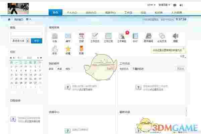Go to previous year in calendar

[11, 58]
